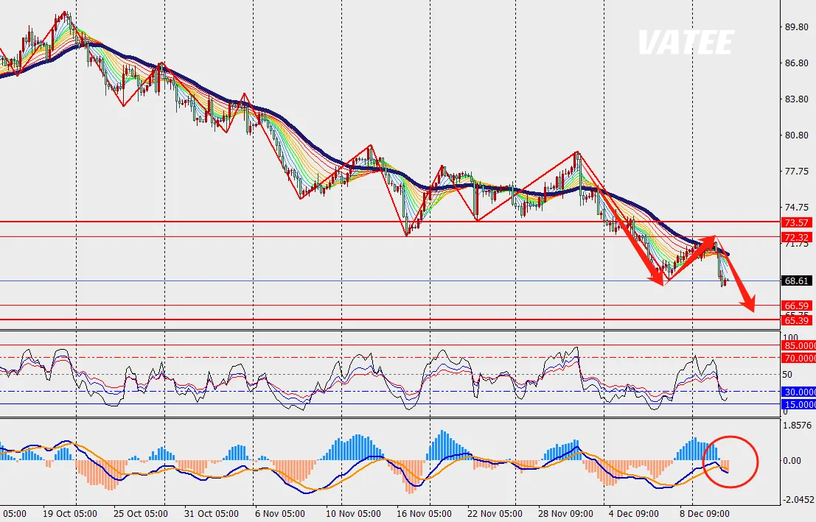
Task: Select the 73.57 red price level label
Action: (796, 222)
